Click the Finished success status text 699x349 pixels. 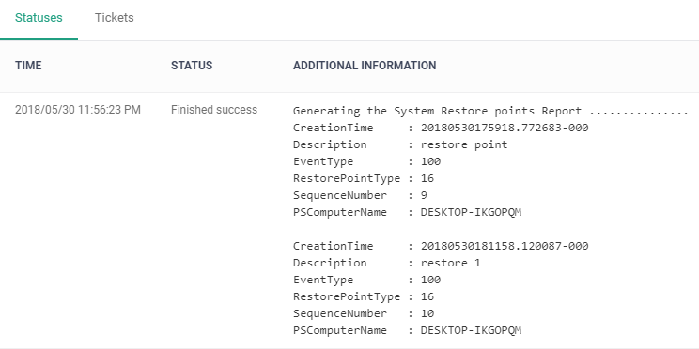coord(214,110)
